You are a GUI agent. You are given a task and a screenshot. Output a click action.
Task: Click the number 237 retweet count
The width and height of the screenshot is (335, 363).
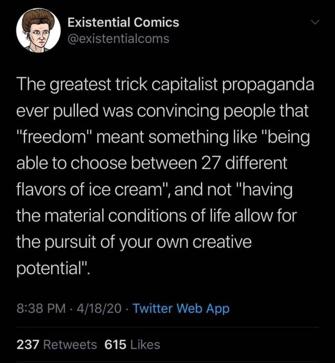pyautogui.click(x=28, y=345)
